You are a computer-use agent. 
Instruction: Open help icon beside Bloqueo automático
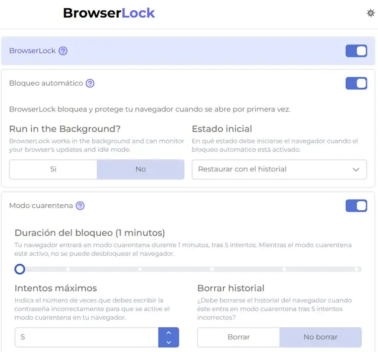click(x=90, y=83)
